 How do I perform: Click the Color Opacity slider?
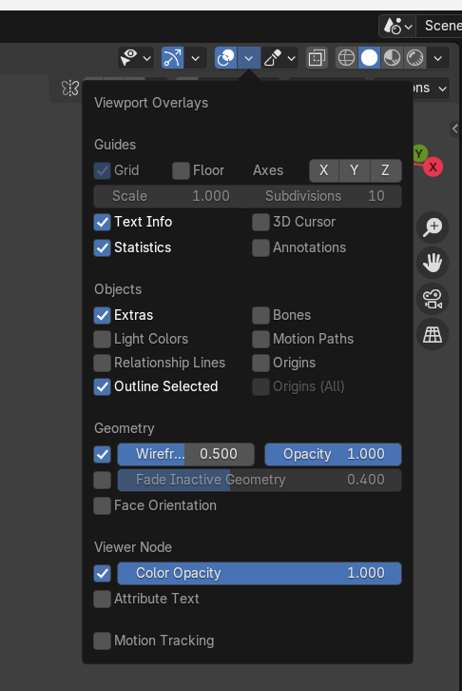260,573
